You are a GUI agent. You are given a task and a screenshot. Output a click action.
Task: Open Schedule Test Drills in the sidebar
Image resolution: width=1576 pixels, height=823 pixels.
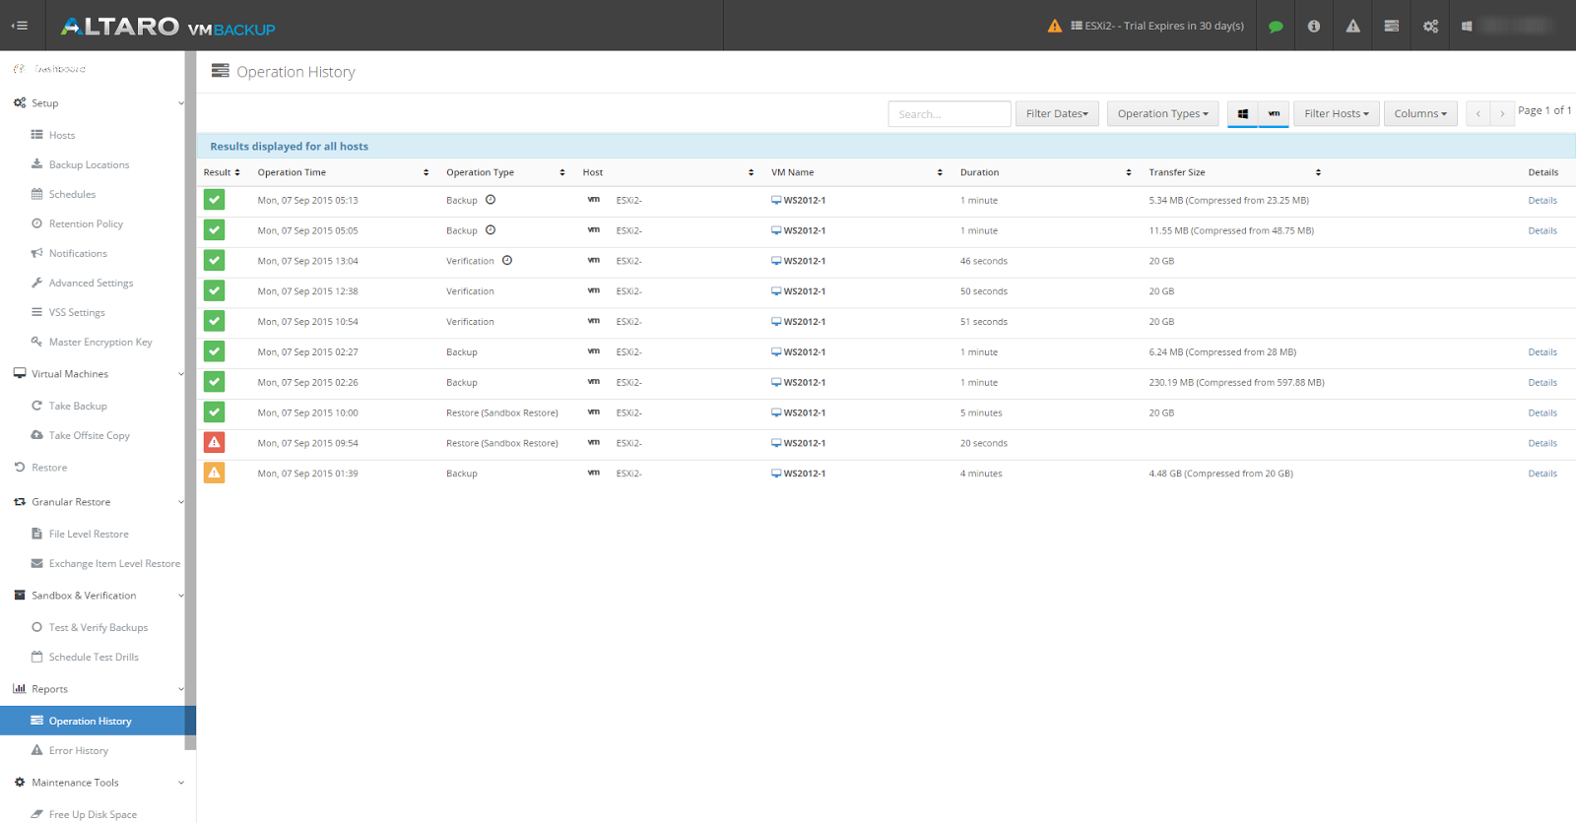click(94, 658)
